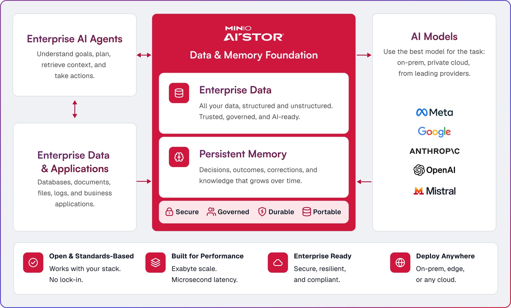The height and width of the screenshot is (308, 511).
Task: Click the "Portable" label in the pink bar
Action: click(327, 212)
